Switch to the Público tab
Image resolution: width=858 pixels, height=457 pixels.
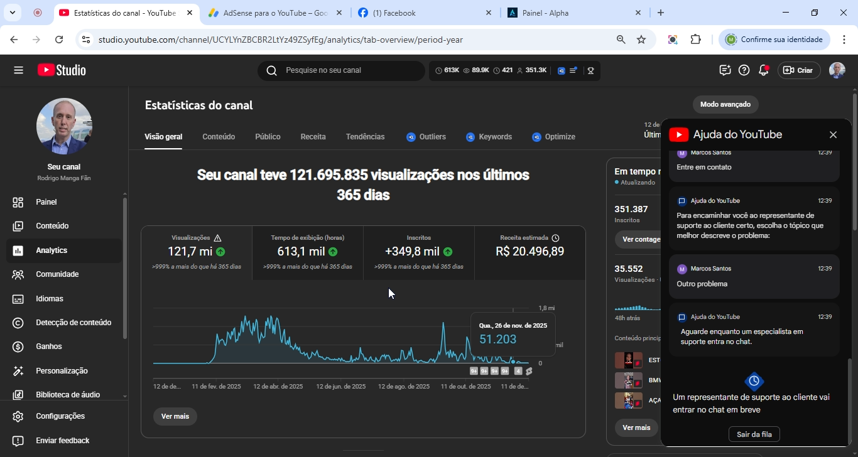click(x=268, y=137)
